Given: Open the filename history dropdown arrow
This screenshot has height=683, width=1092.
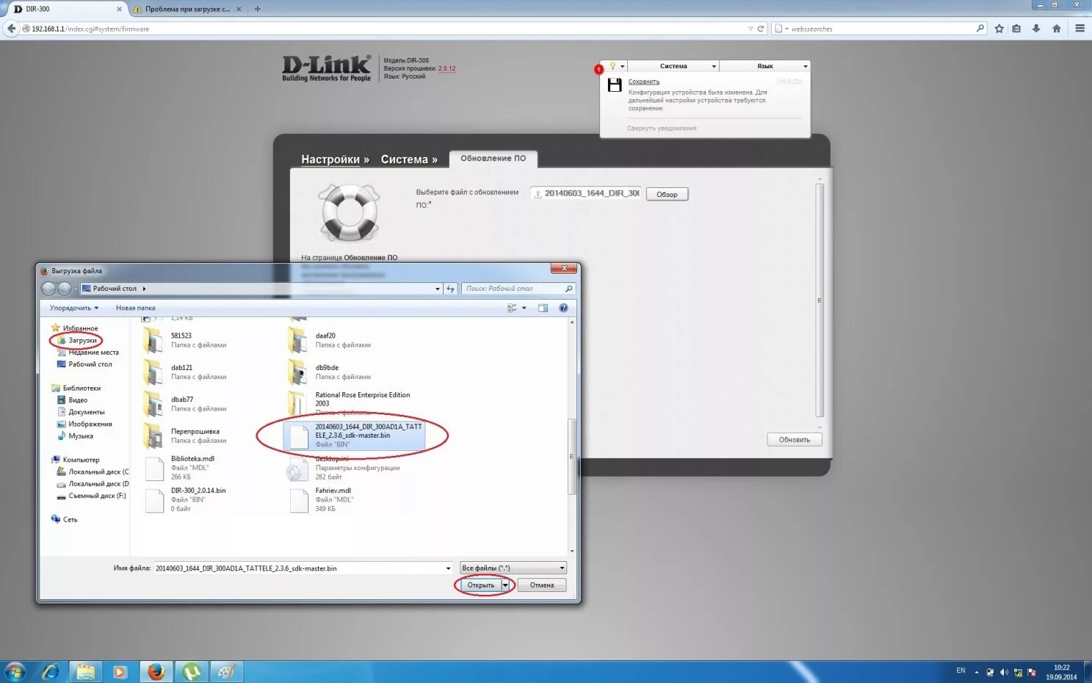Looking at the screenshot, I should click(x=448, y=568).
